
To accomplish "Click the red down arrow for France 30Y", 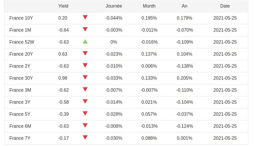I will pyautogui.click(x=85, y=78).
